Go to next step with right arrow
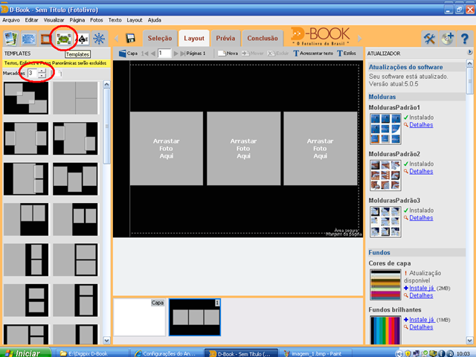This screenshot has width=476, height=357. 360,39
